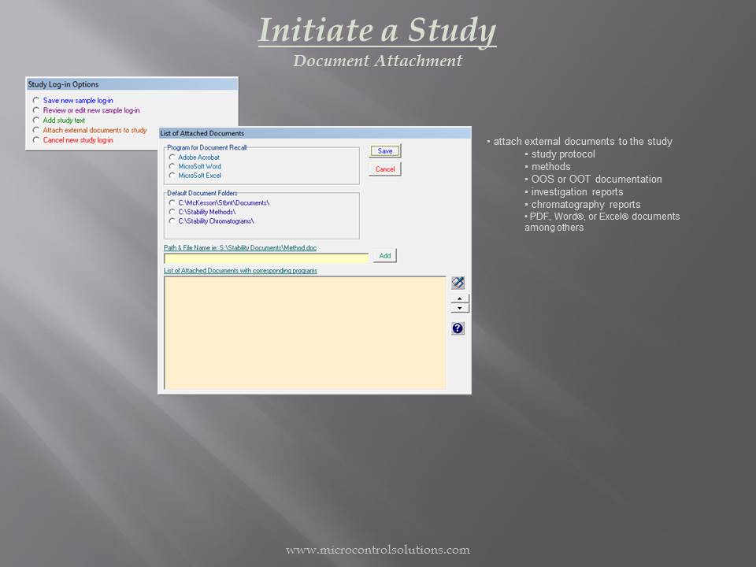Open Help via the question mark icon
This screenshot has height=567, width=756.
click(x=457, y=328)
